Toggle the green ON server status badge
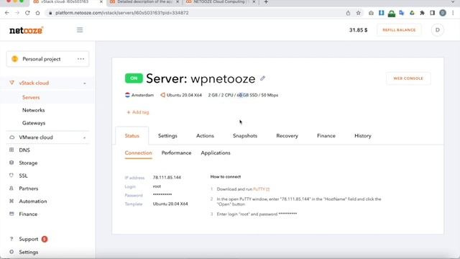 tap(134, 78)
